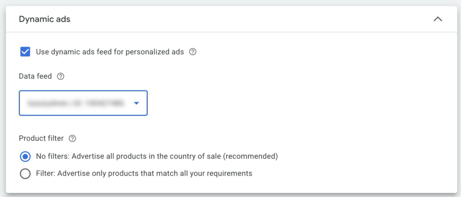
Task: Open help icon beside personalized ads option
Action: (193, 52)
